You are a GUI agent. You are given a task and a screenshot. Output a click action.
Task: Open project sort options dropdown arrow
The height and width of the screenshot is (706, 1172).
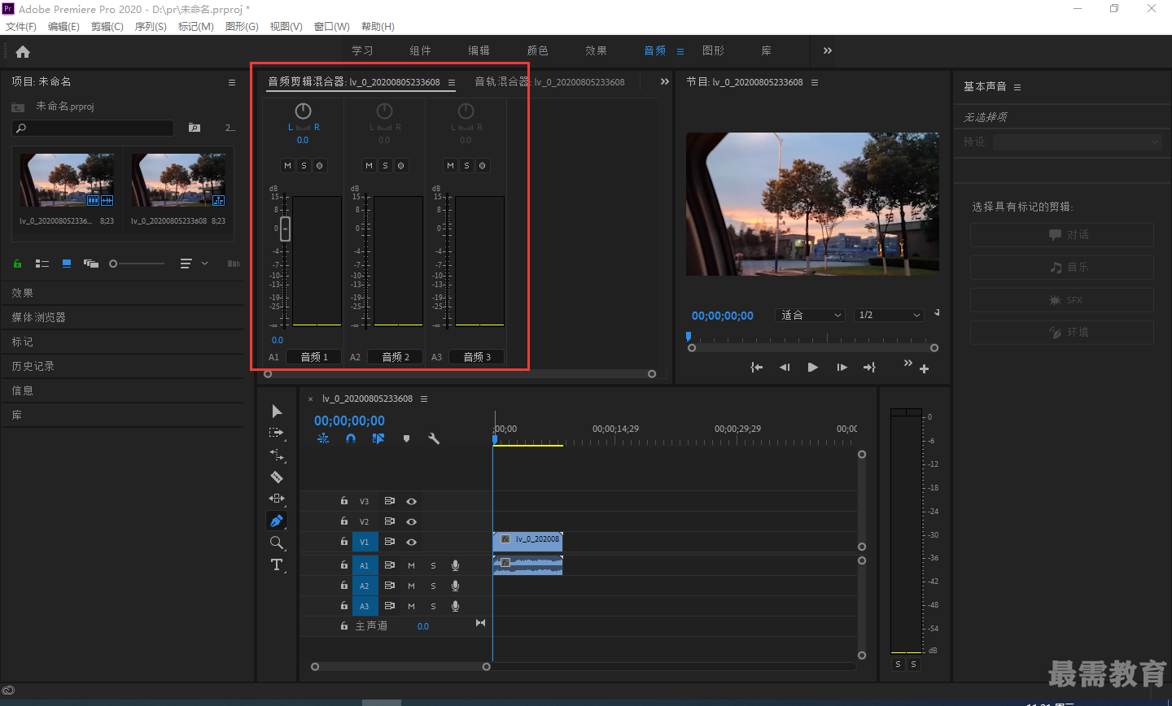pyautogui.click(x=205, y=264)
